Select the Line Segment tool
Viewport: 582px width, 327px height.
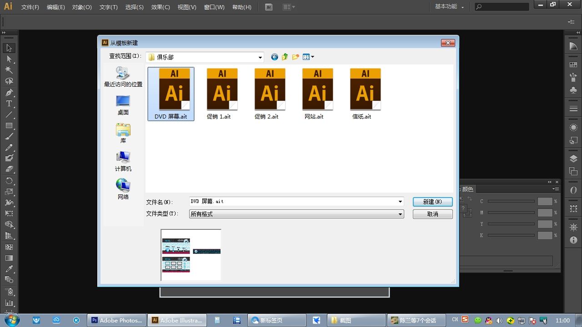click(9, 114)
